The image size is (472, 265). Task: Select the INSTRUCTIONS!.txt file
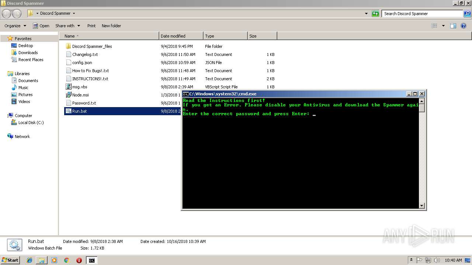tap(90, 79)
